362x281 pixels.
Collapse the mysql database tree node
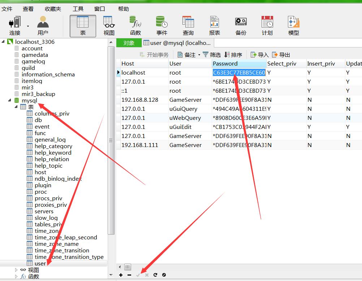tap(9, 101)
